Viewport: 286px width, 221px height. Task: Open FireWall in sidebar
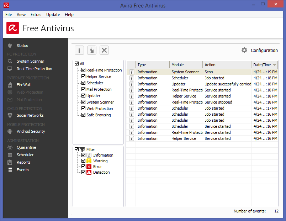tap(23, 85)
